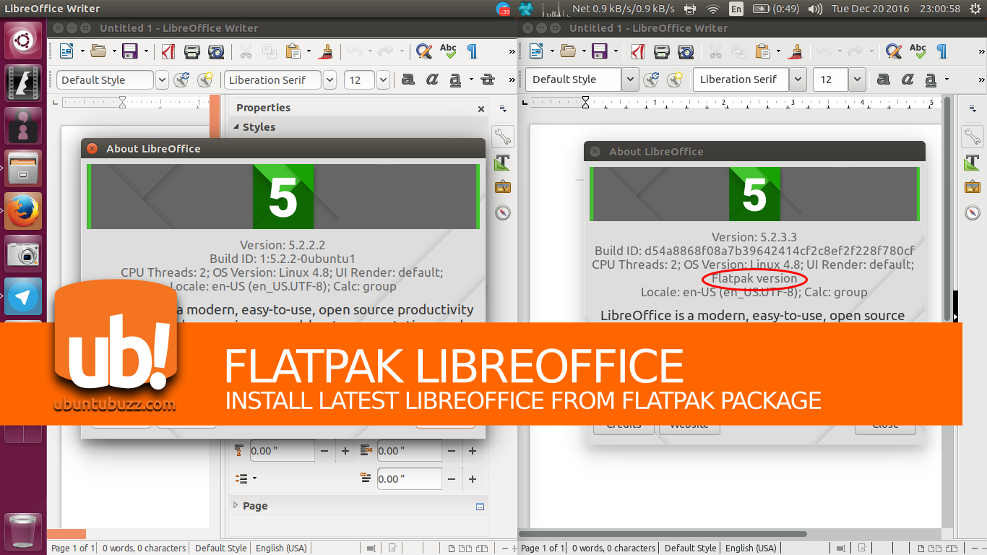Click Clone Formatting brush in left Writer window

tap(326, 51)
